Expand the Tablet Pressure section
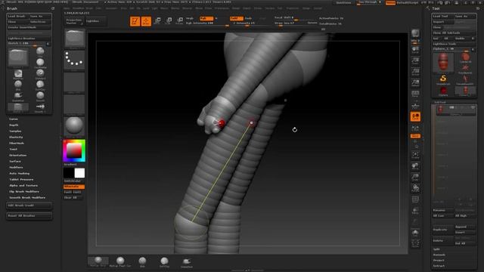Screen dimensions: 484x272 [x=21, y=179]
